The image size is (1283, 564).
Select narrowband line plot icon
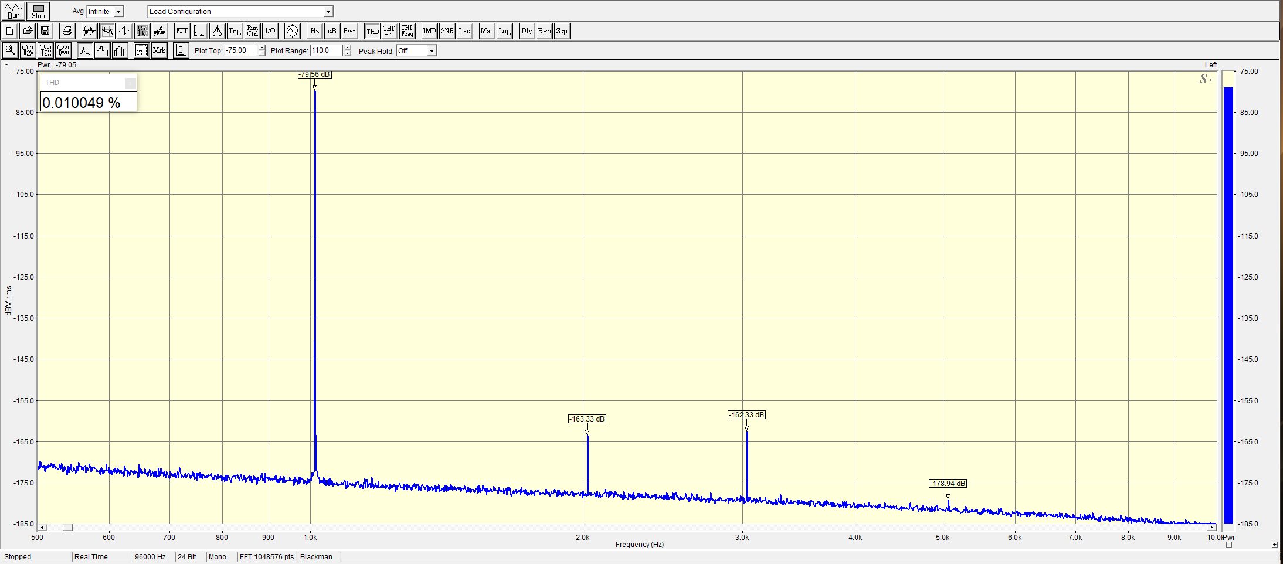pyautogui.click(x=85, y=50)
